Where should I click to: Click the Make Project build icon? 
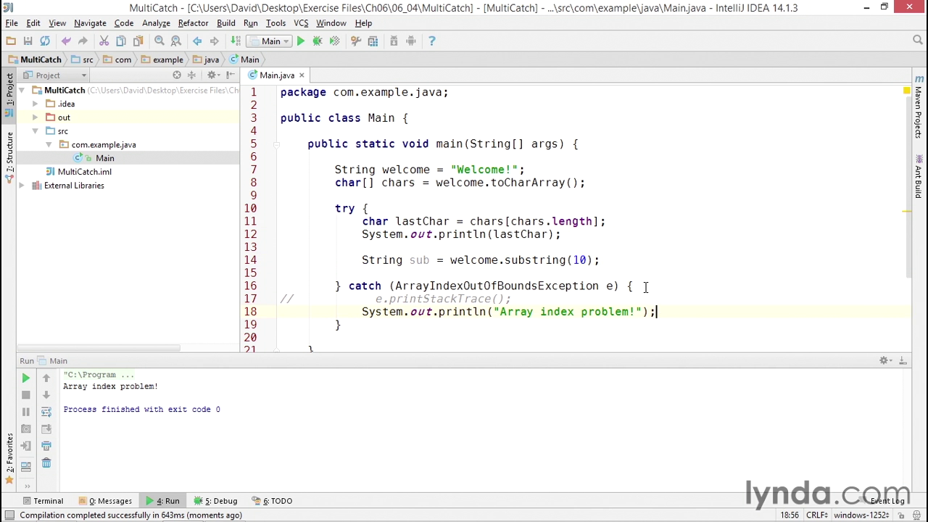[235, 41]
